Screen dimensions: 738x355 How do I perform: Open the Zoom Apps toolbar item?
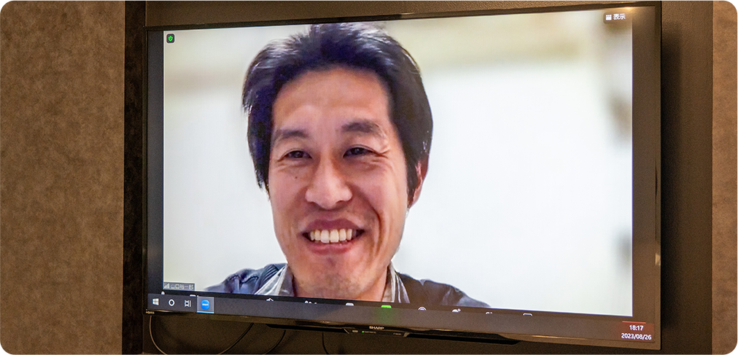tap(489, 313)
